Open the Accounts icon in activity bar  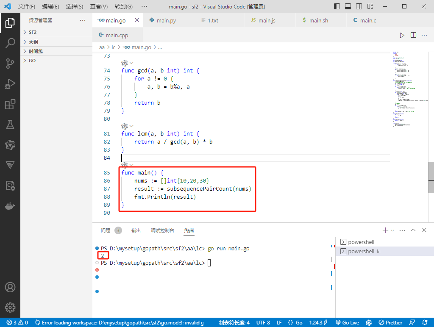click(10, 287)
